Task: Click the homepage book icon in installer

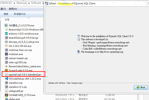Action: (79, 52)
